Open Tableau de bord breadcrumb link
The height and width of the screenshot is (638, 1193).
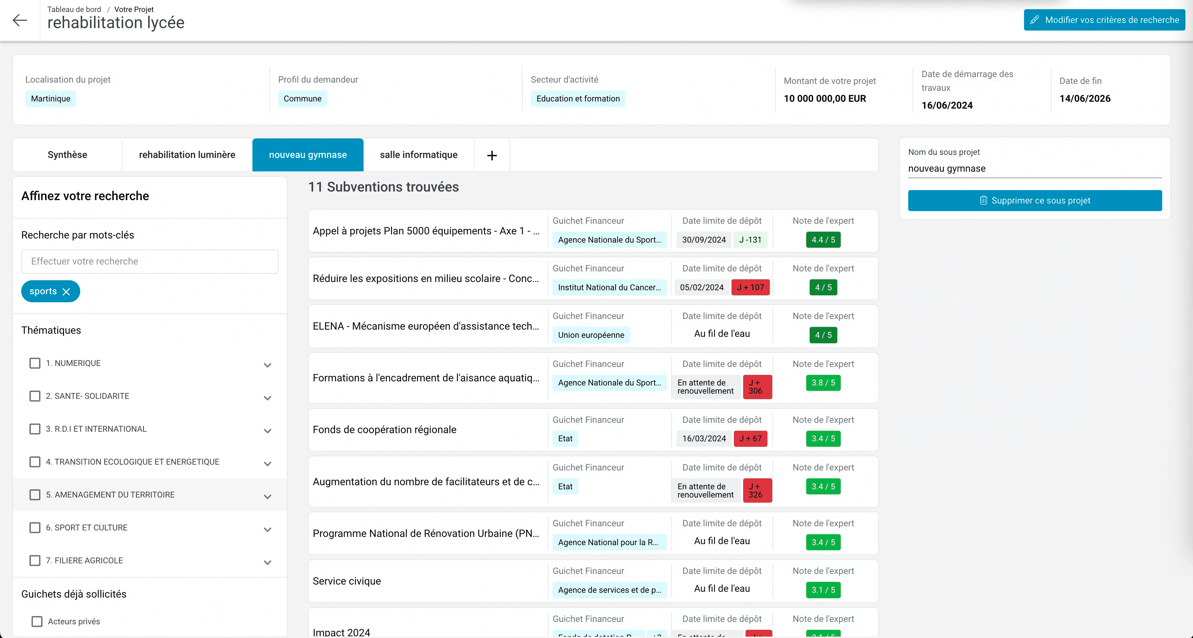[x=74, y=9]
